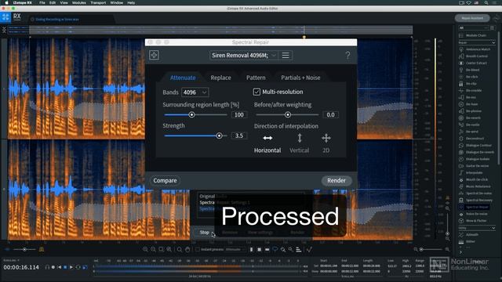Select the lasso selection tool
This screenshot has width=502, height=282.
coord(275,249)
